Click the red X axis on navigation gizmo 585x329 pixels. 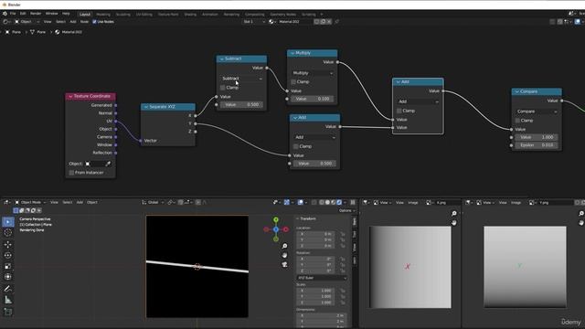click(286, 229)
